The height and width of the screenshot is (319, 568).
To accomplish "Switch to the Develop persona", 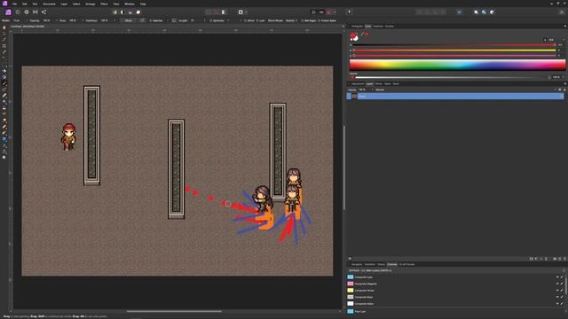I will (x=27, y=12).
